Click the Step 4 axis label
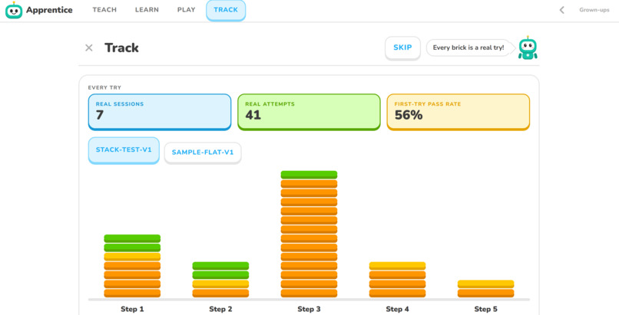Screen dimensions: 619x315 398,309
